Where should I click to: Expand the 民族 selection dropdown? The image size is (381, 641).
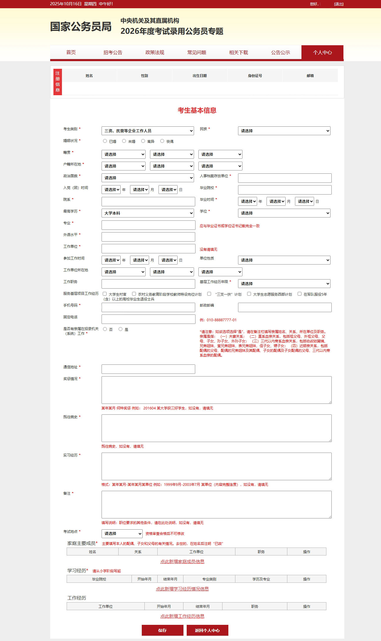point(284,131)
